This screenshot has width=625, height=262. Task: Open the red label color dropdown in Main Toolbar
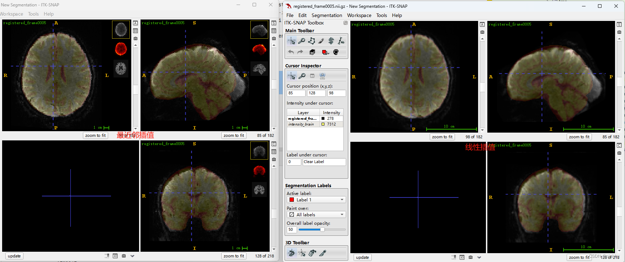(325, 52)
